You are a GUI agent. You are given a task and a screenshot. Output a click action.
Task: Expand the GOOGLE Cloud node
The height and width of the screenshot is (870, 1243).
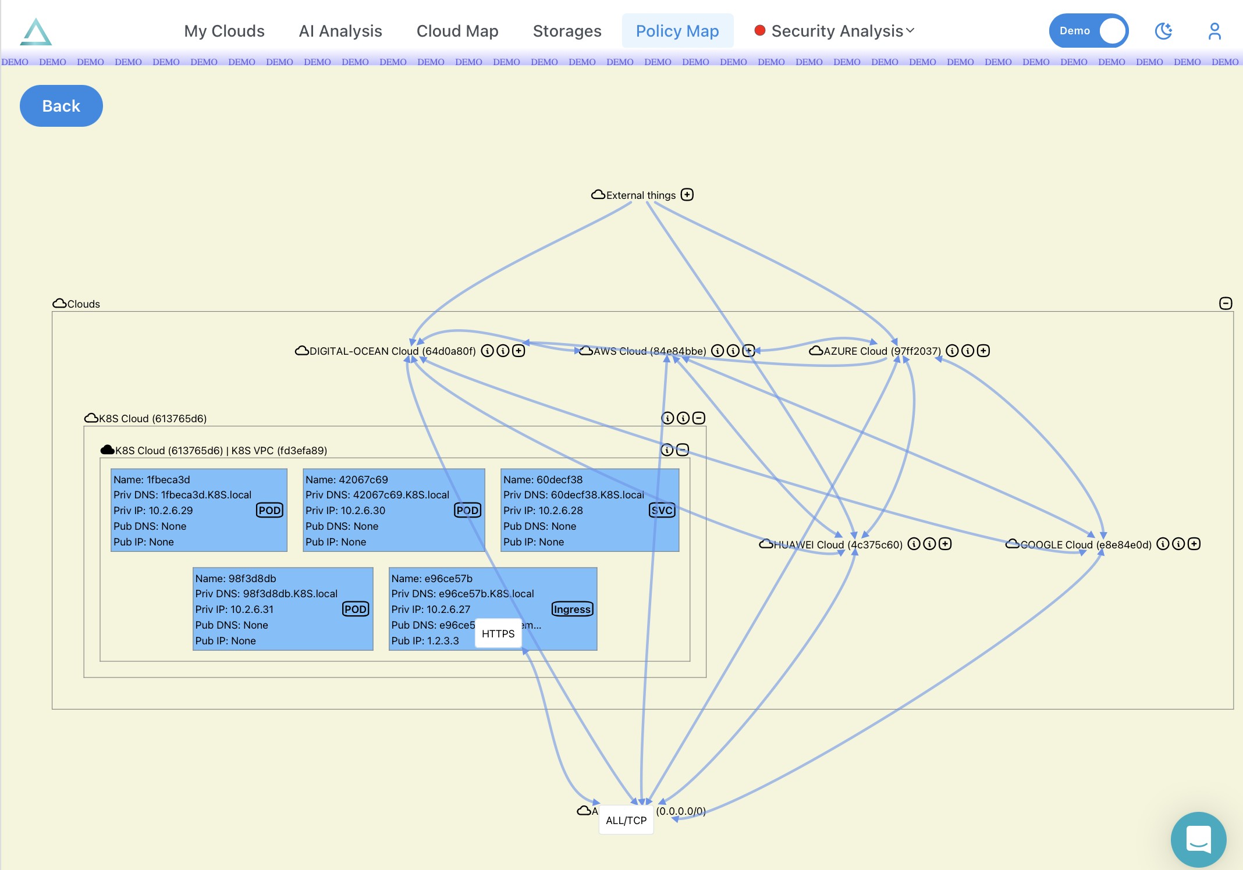1194,544
